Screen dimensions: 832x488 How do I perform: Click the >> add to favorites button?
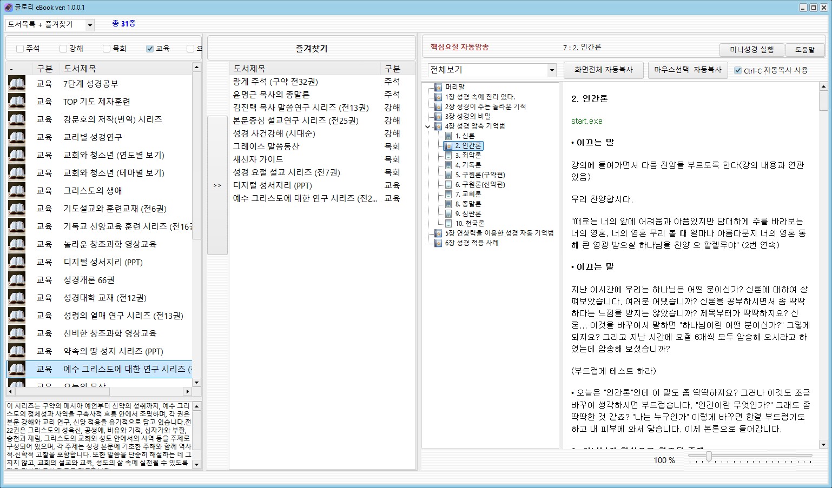(217, 185)
